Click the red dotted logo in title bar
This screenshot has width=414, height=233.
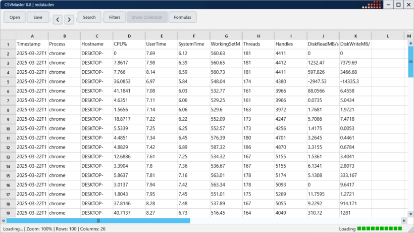tap(372, 5)
